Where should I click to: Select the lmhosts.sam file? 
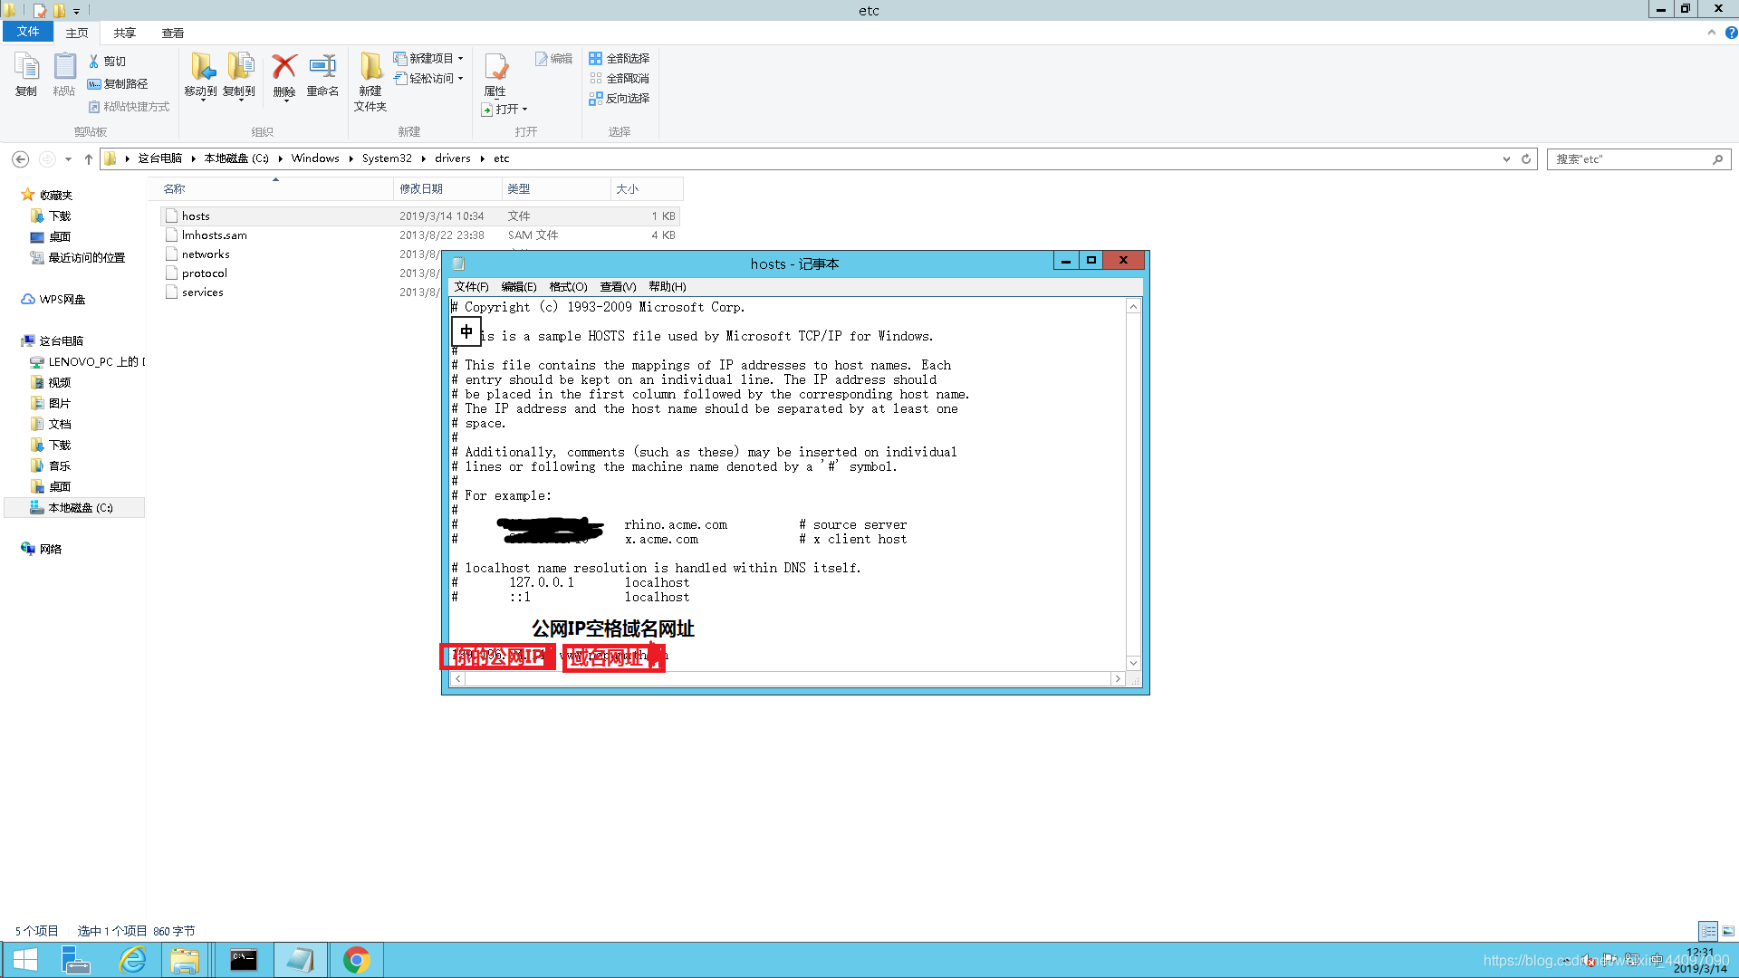pyautogui.click(x=214, y=235)
